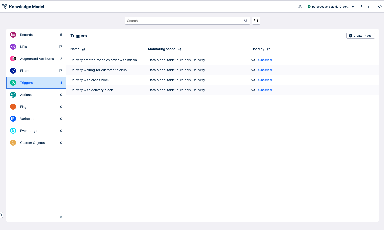
Task: Click 1 subscriber link for customer pickup row
Action: tap(264, 70)
